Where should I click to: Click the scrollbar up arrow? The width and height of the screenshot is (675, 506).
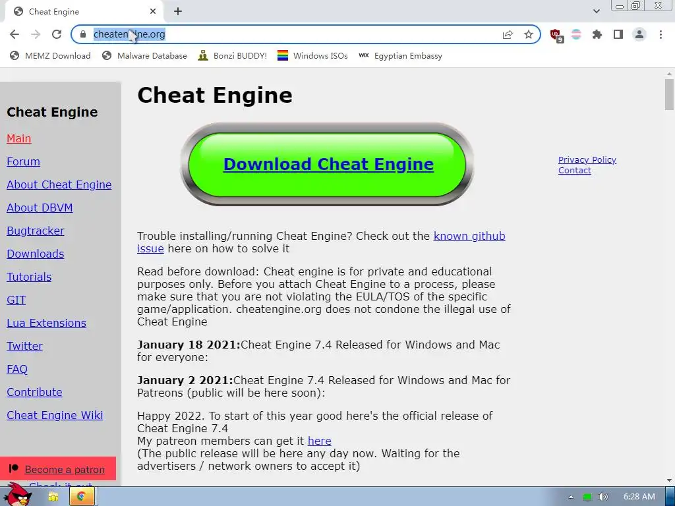coord(669,74)
